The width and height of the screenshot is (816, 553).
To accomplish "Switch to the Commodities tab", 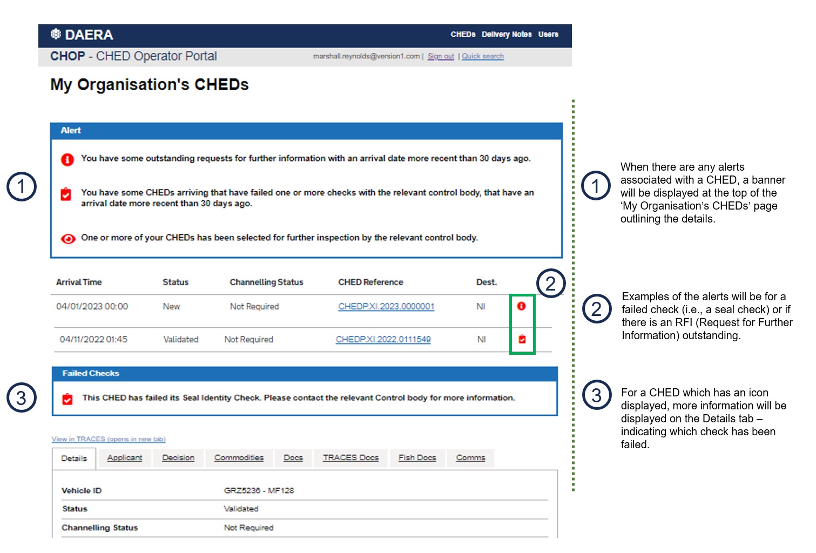I will [239, 458].
